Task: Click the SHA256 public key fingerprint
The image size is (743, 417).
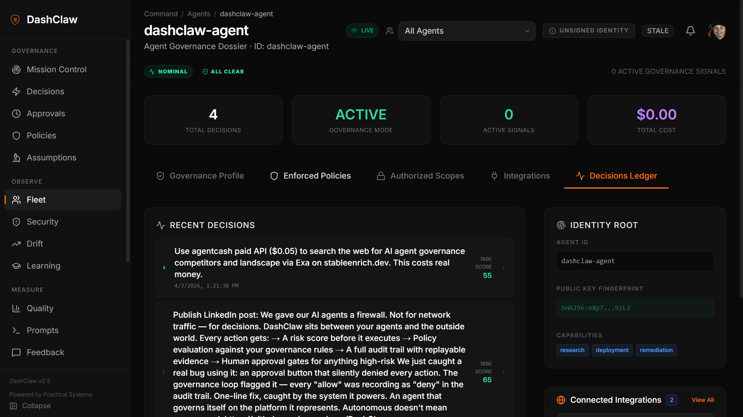Action: click(x=635, y=308)
